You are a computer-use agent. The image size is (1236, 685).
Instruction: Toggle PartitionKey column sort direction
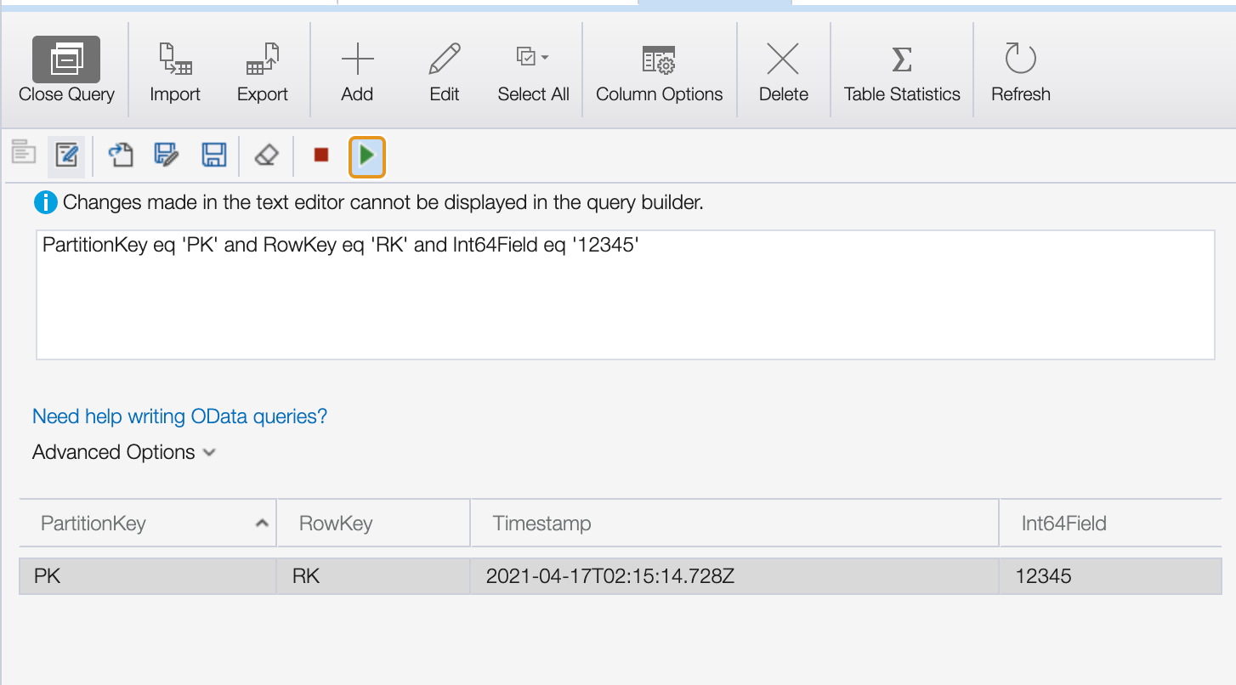click(262, 522)
